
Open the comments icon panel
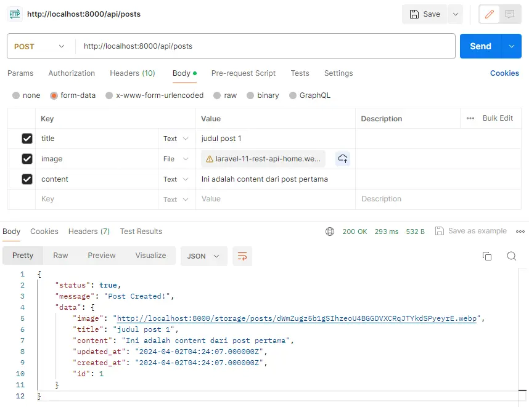click(x=510, y=14)
